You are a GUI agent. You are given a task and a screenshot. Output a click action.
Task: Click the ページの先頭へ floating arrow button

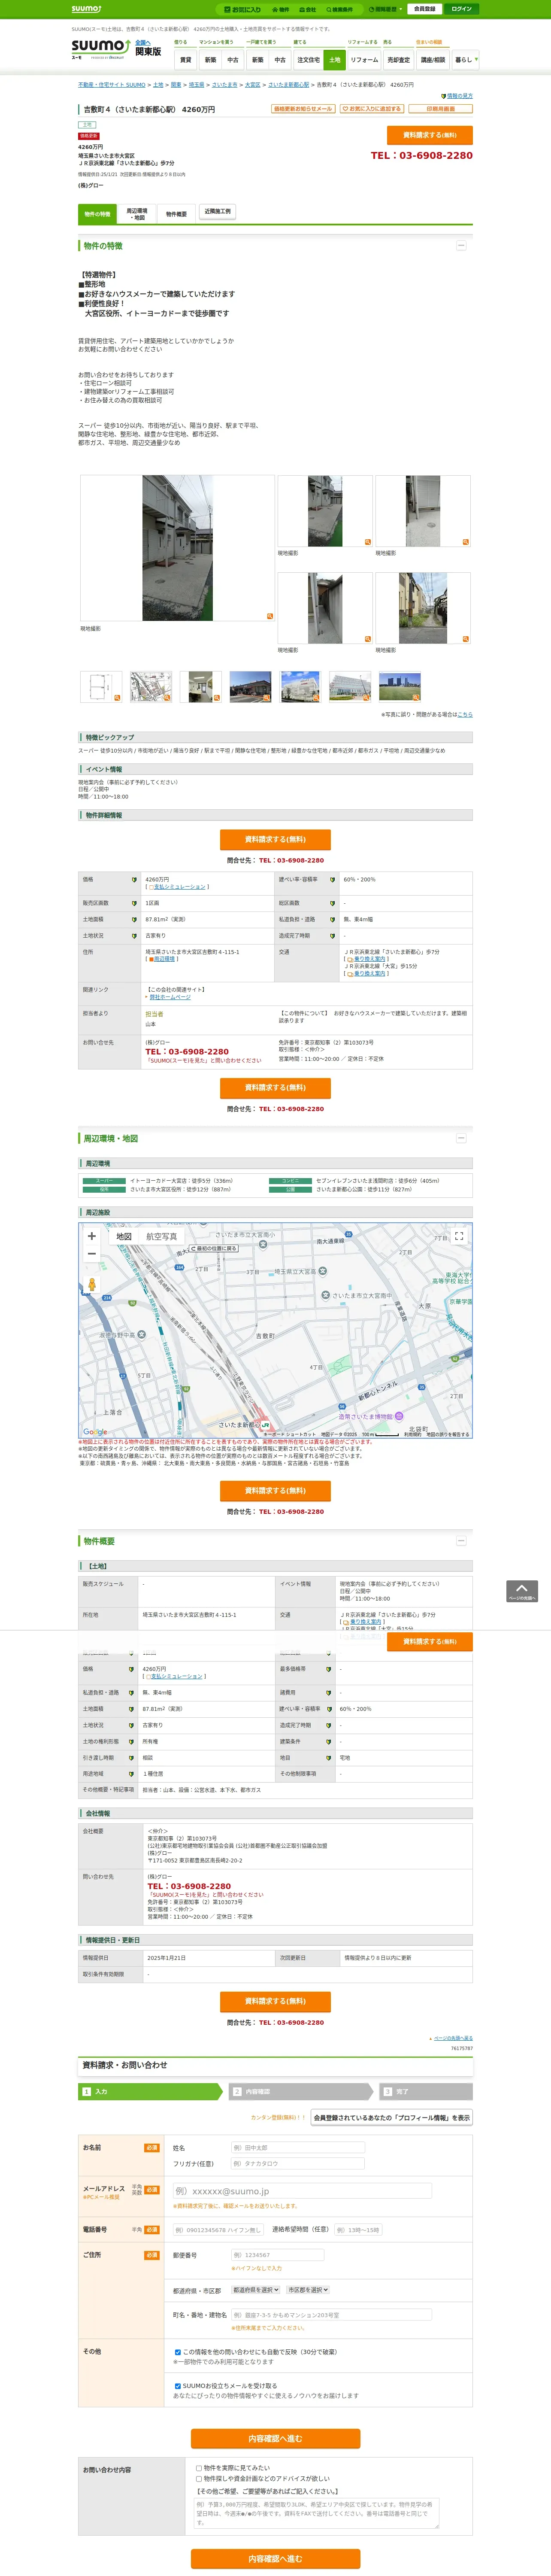(x=522, y=1591)
